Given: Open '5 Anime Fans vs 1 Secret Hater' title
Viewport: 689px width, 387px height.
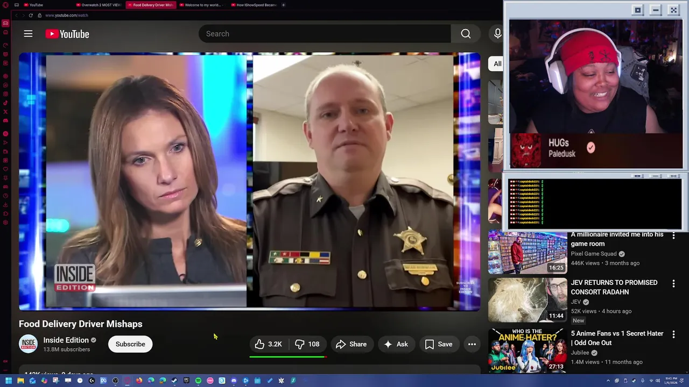Looking at the screenshot, I should point(617,338).
